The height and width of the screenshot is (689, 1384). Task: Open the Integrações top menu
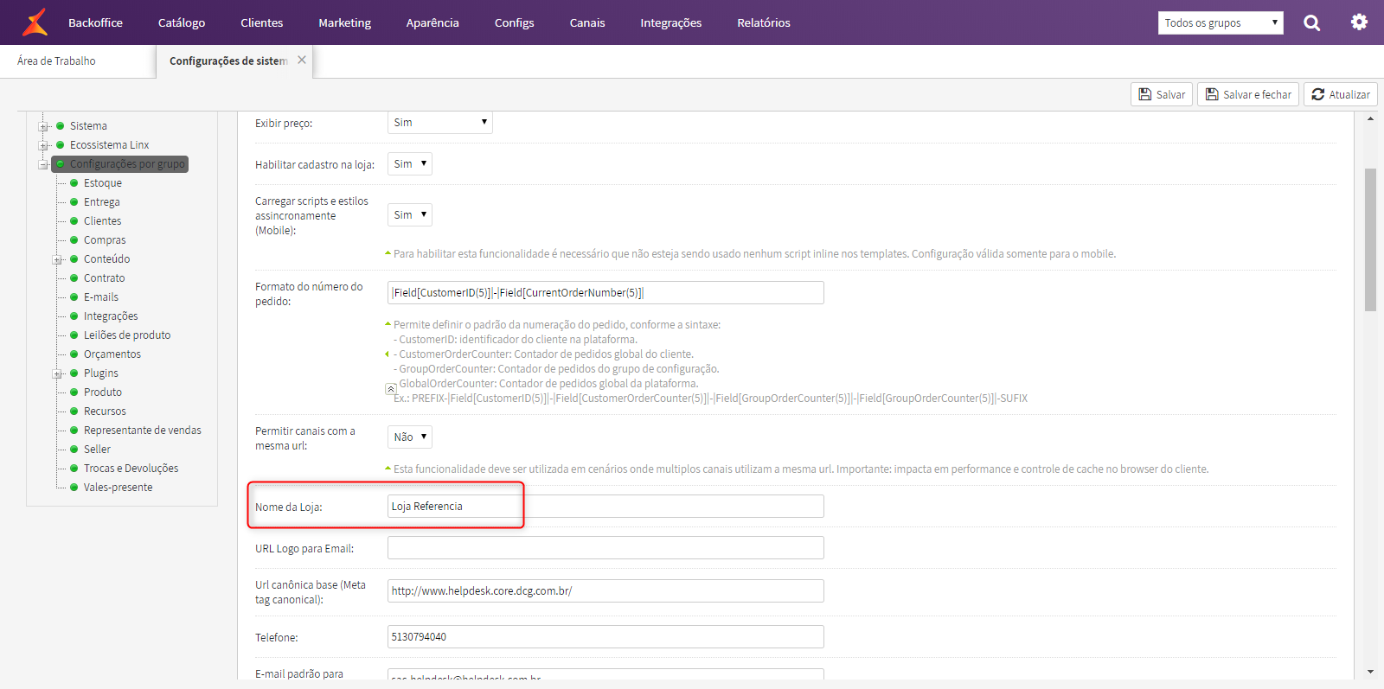670,22
